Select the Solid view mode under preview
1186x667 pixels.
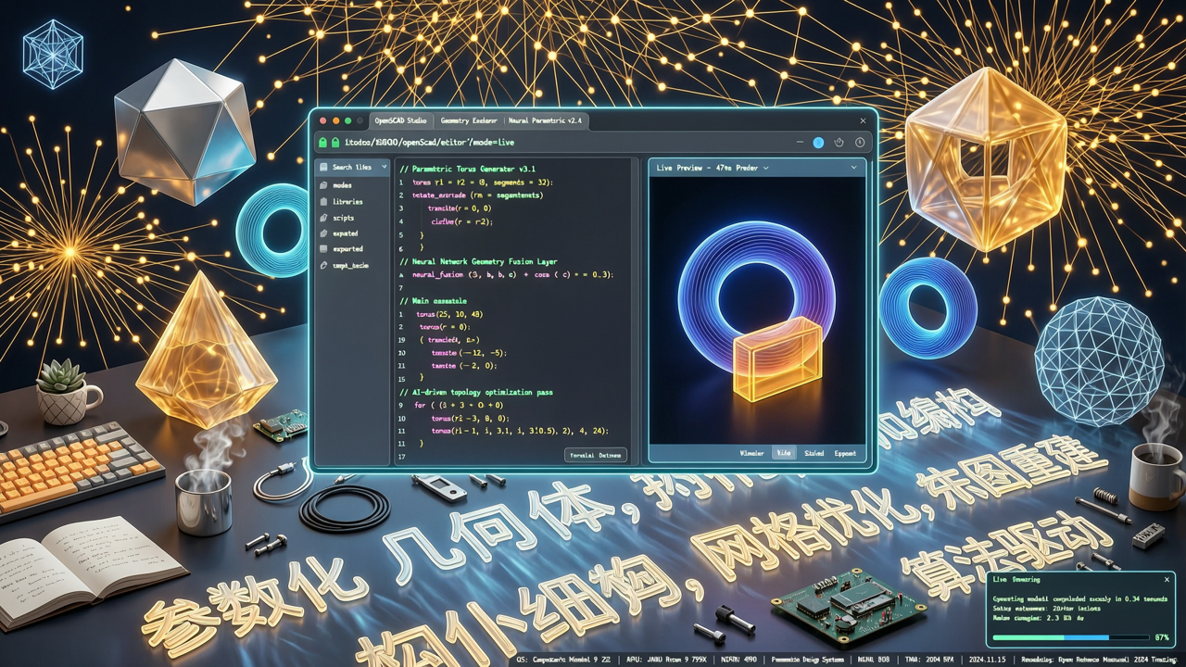coord(814,454)
